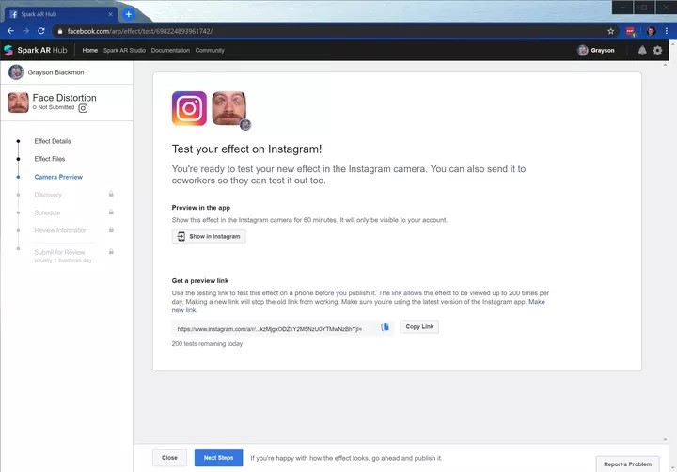Click the copy icon next to preview link
Screen dimensions: 677x472
point(385,327)
